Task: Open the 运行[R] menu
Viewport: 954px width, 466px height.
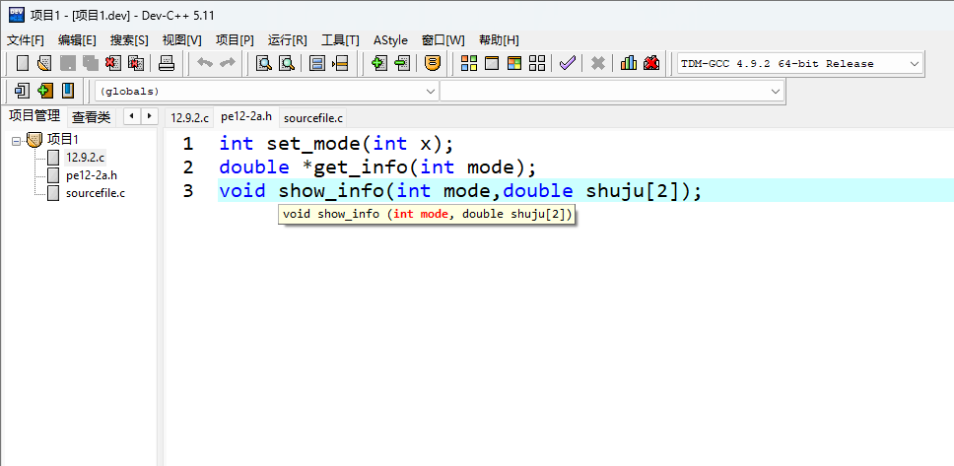Action: pyautogui.click(x=287, y=40)
